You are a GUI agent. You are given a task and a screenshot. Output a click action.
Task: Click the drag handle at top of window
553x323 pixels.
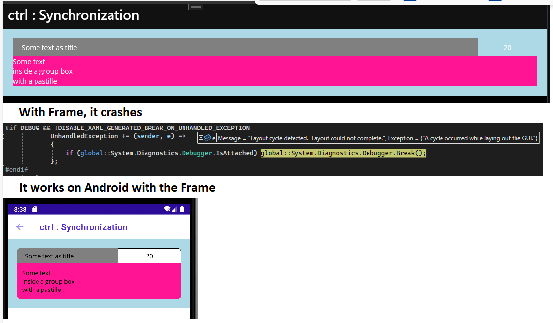tap(196, 7)
